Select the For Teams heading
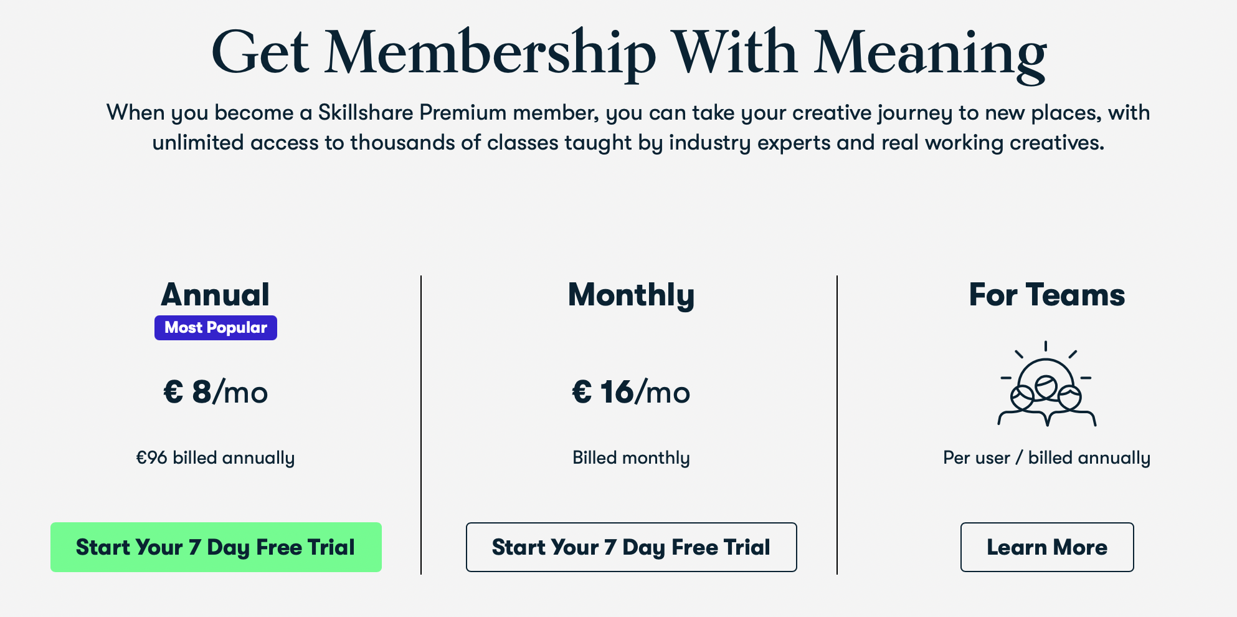This screenshot has height=617, width=1237. click(x=1046, y=295)
